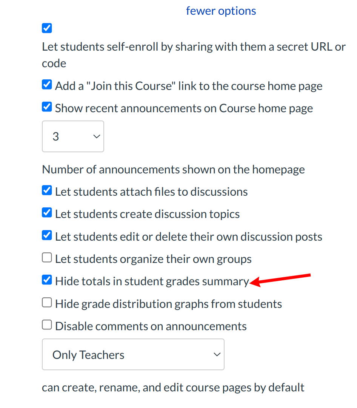Disable 'Show recent announcements' checkbox

(x=47, y=107)
